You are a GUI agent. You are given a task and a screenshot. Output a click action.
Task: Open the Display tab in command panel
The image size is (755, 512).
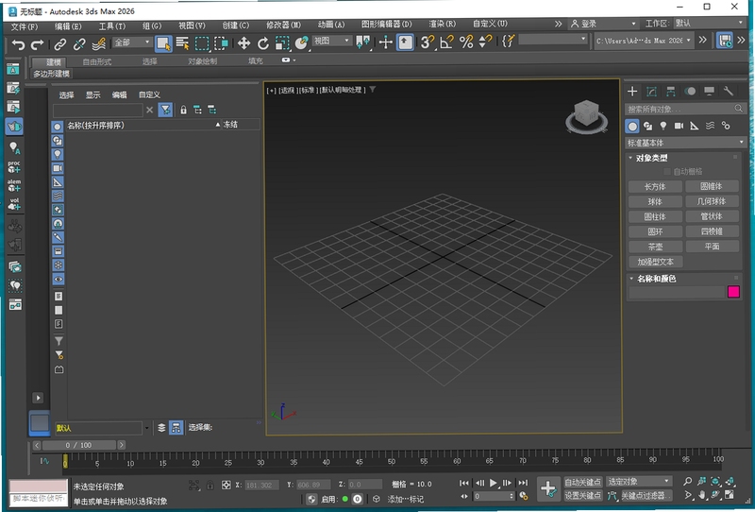pos(710,91)
